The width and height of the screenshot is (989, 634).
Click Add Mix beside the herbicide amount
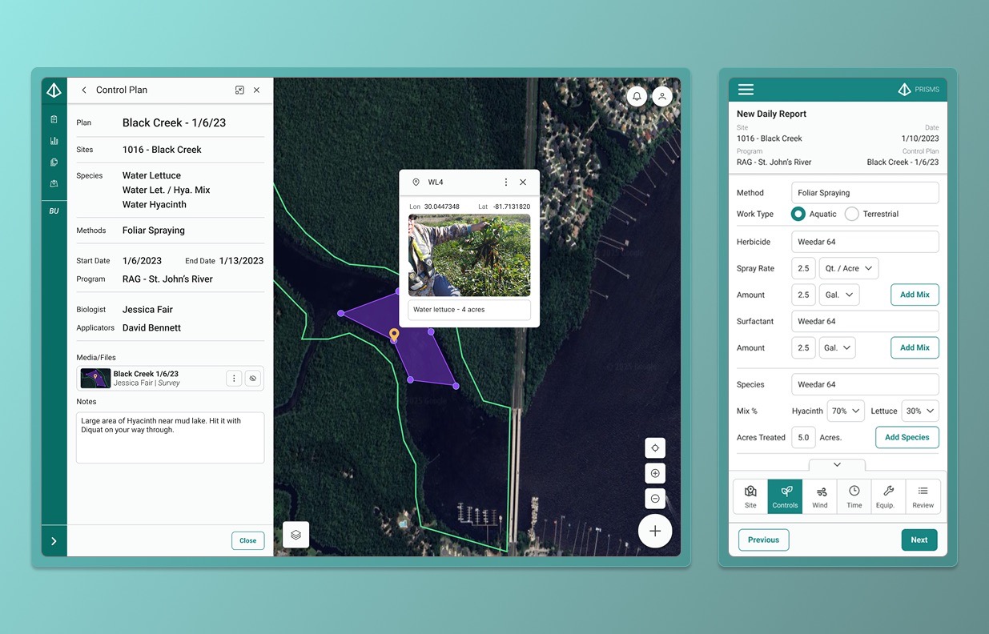click(915, 295)
